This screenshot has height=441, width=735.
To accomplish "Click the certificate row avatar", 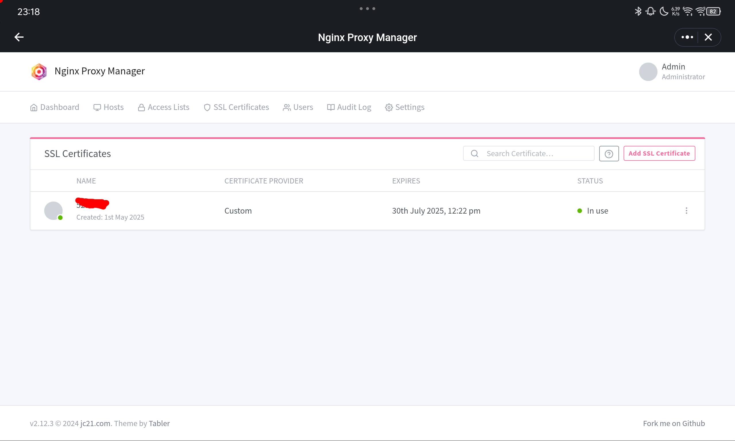I will click(x=53, y=211).
